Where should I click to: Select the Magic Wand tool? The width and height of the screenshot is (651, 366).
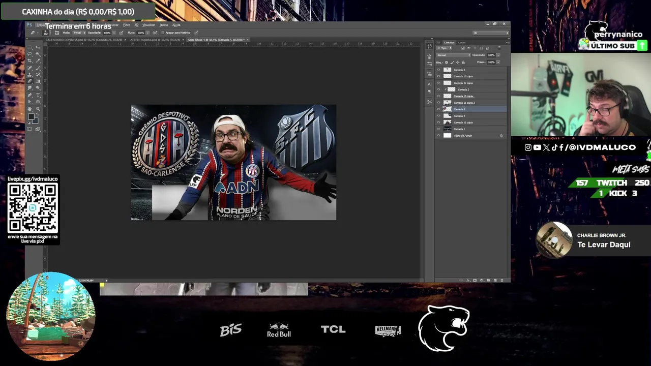click(x=38, y=54)
